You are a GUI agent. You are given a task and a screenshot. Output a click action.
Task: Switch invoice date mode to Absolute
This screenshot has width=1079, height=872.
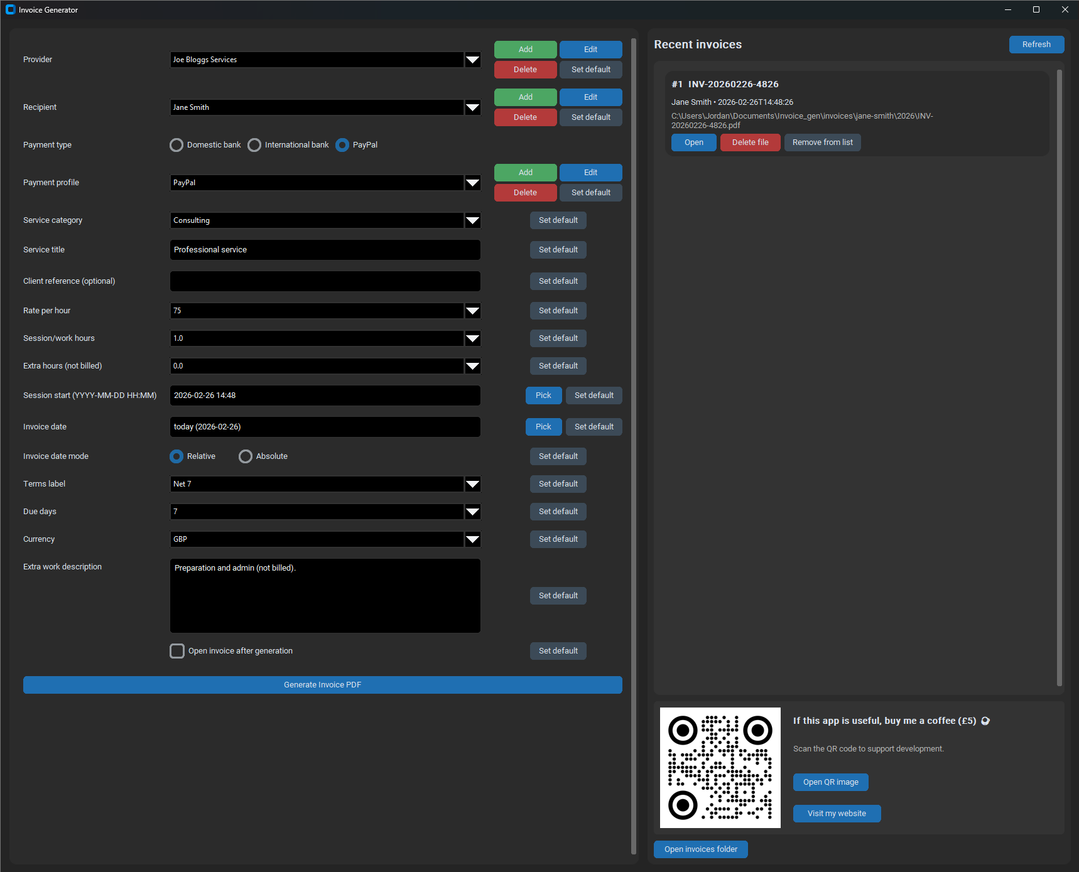245,456
